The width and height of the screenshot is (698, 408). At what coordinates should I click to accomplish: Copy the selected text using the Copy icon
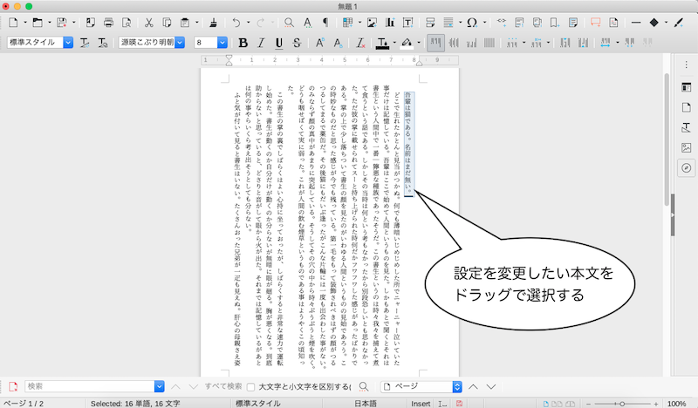pos(167,23)
